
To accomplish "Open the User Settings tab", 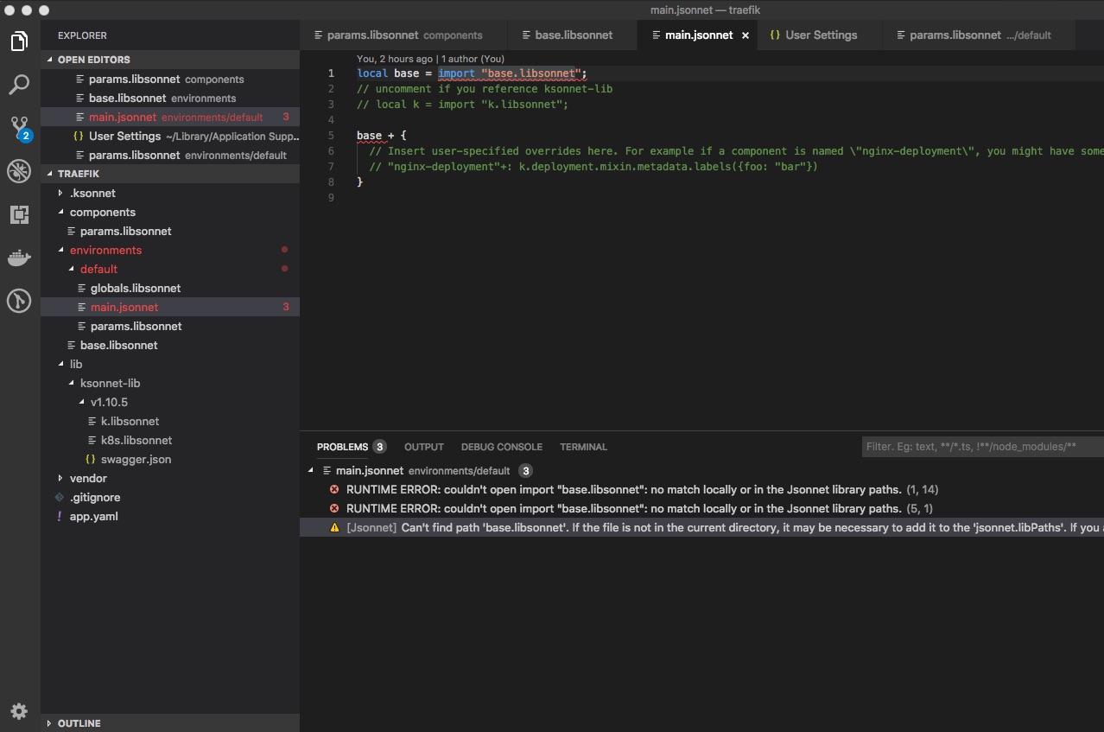I will tap(821, 35).
